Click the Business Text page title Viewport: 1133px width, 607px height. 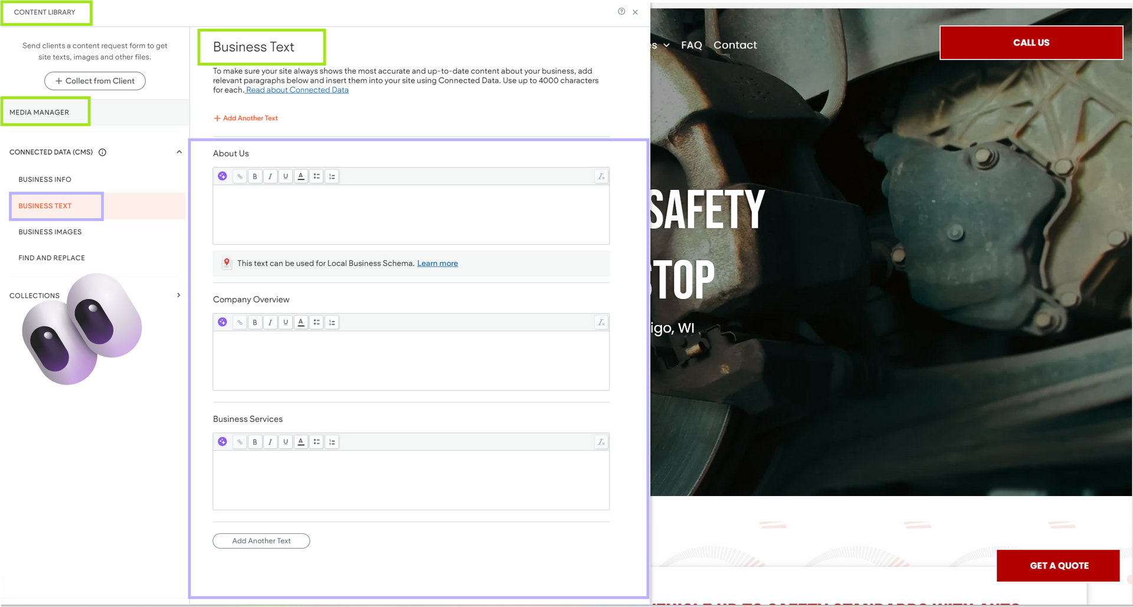pyautogui.click(x=254, y=47)
